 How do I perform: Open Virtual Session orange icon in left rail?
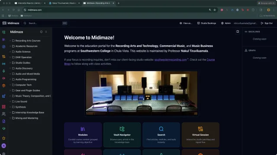(x=4, y=56)
